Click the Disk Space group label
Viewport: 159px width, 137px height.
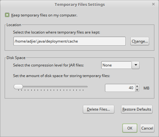(x=16, y=58)
